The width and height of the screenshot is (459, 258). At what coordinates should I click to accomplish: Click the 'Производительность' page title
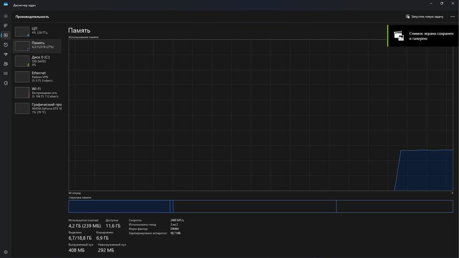(x=32, y=17)
